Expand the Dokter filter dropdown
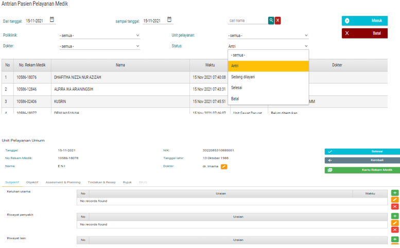Screen dimensions: 400x248 [x=99, y=46]
